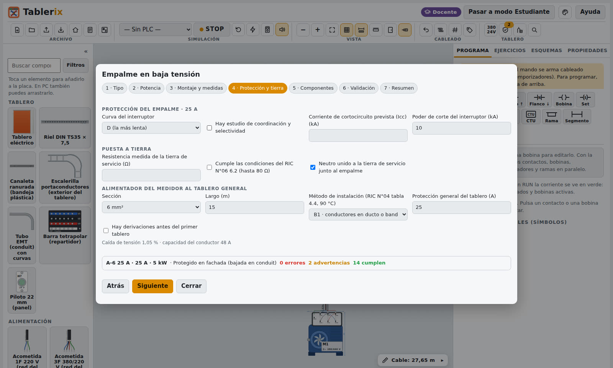
Task: Click the 'Filtros' button
Action: tap(75, 66)
